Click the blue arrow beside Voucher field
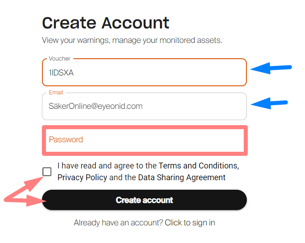 (271, 69)
